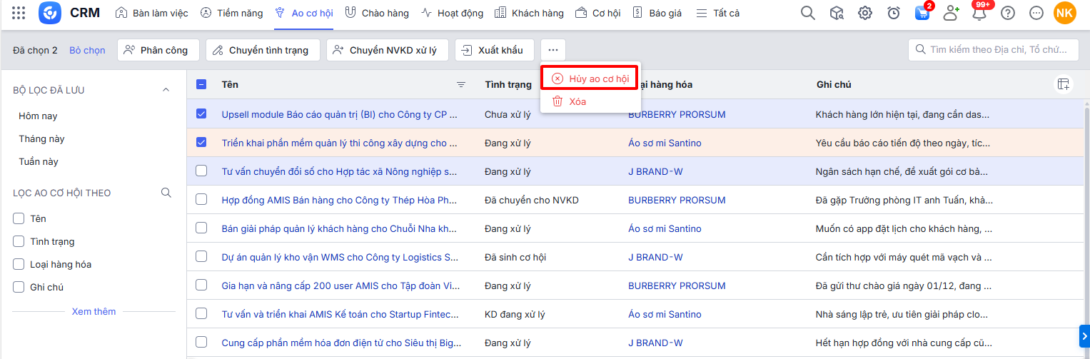Choose Hủy ao cơ hội from menu
The height and width of the screenshot is (359, 1090).
(590, 79)
